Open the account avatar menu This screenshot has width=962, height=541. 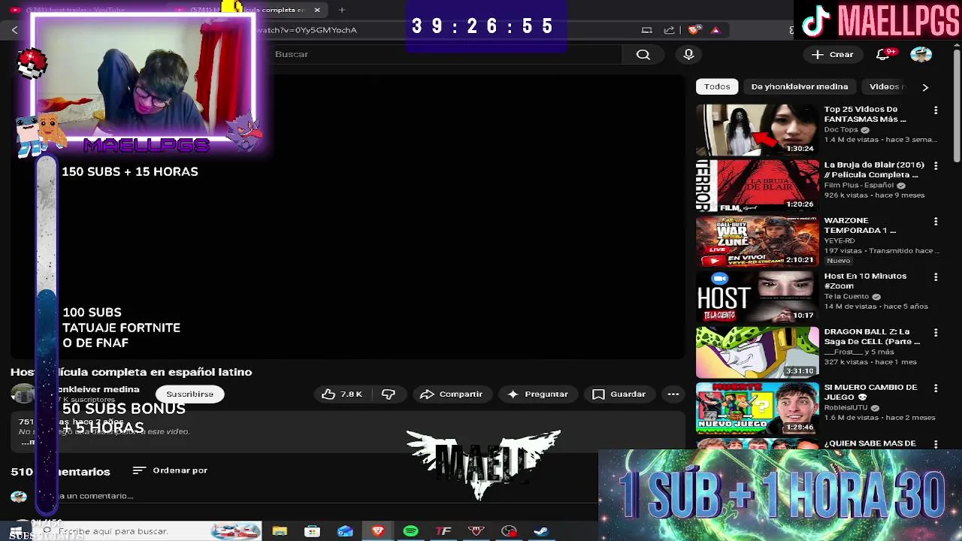pyautogui.click(x=921, y=54)
